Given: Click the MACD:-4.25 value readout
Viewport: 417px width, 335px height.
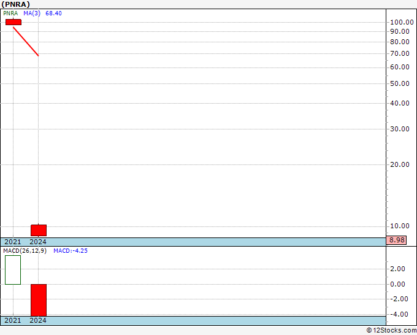Looking at the screenshot, I should pos(71,251).
